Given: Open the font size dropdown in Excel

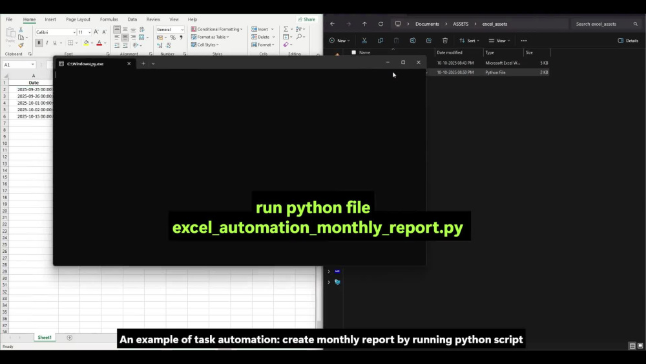Looking at the screenshot, I should coord(89,32).
